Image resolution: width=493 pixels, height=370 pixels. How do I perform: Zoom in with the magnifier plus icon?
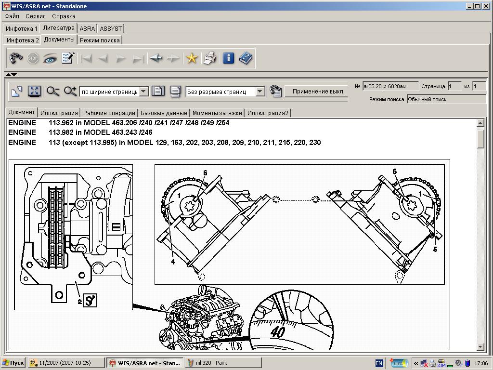[x=70, y=91]
